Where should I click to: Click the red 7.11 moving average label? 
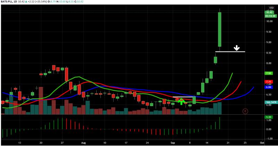point(269,82)
